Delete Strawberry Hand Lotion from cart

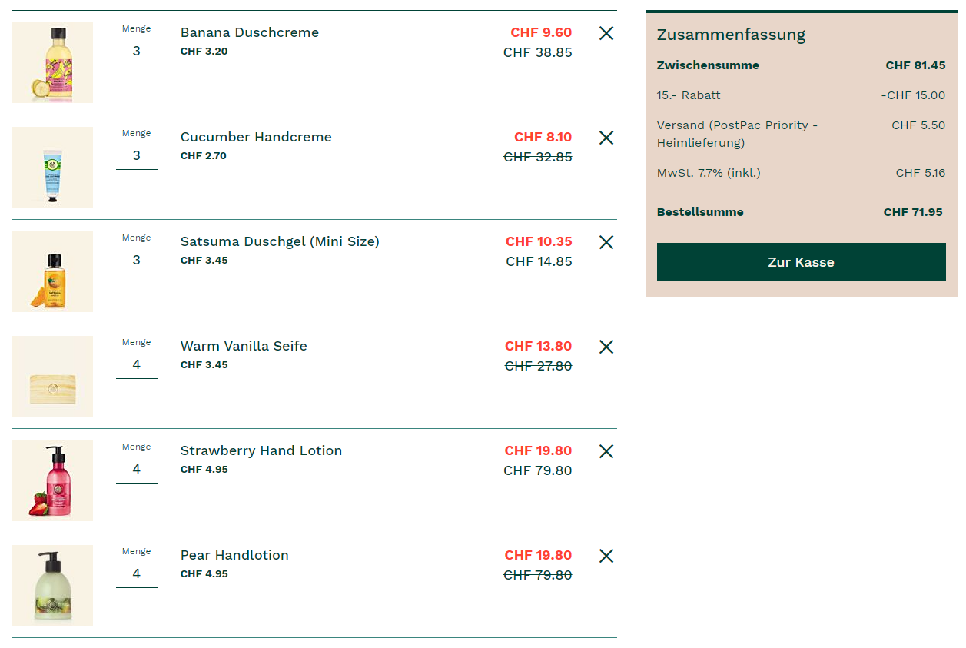606,451
